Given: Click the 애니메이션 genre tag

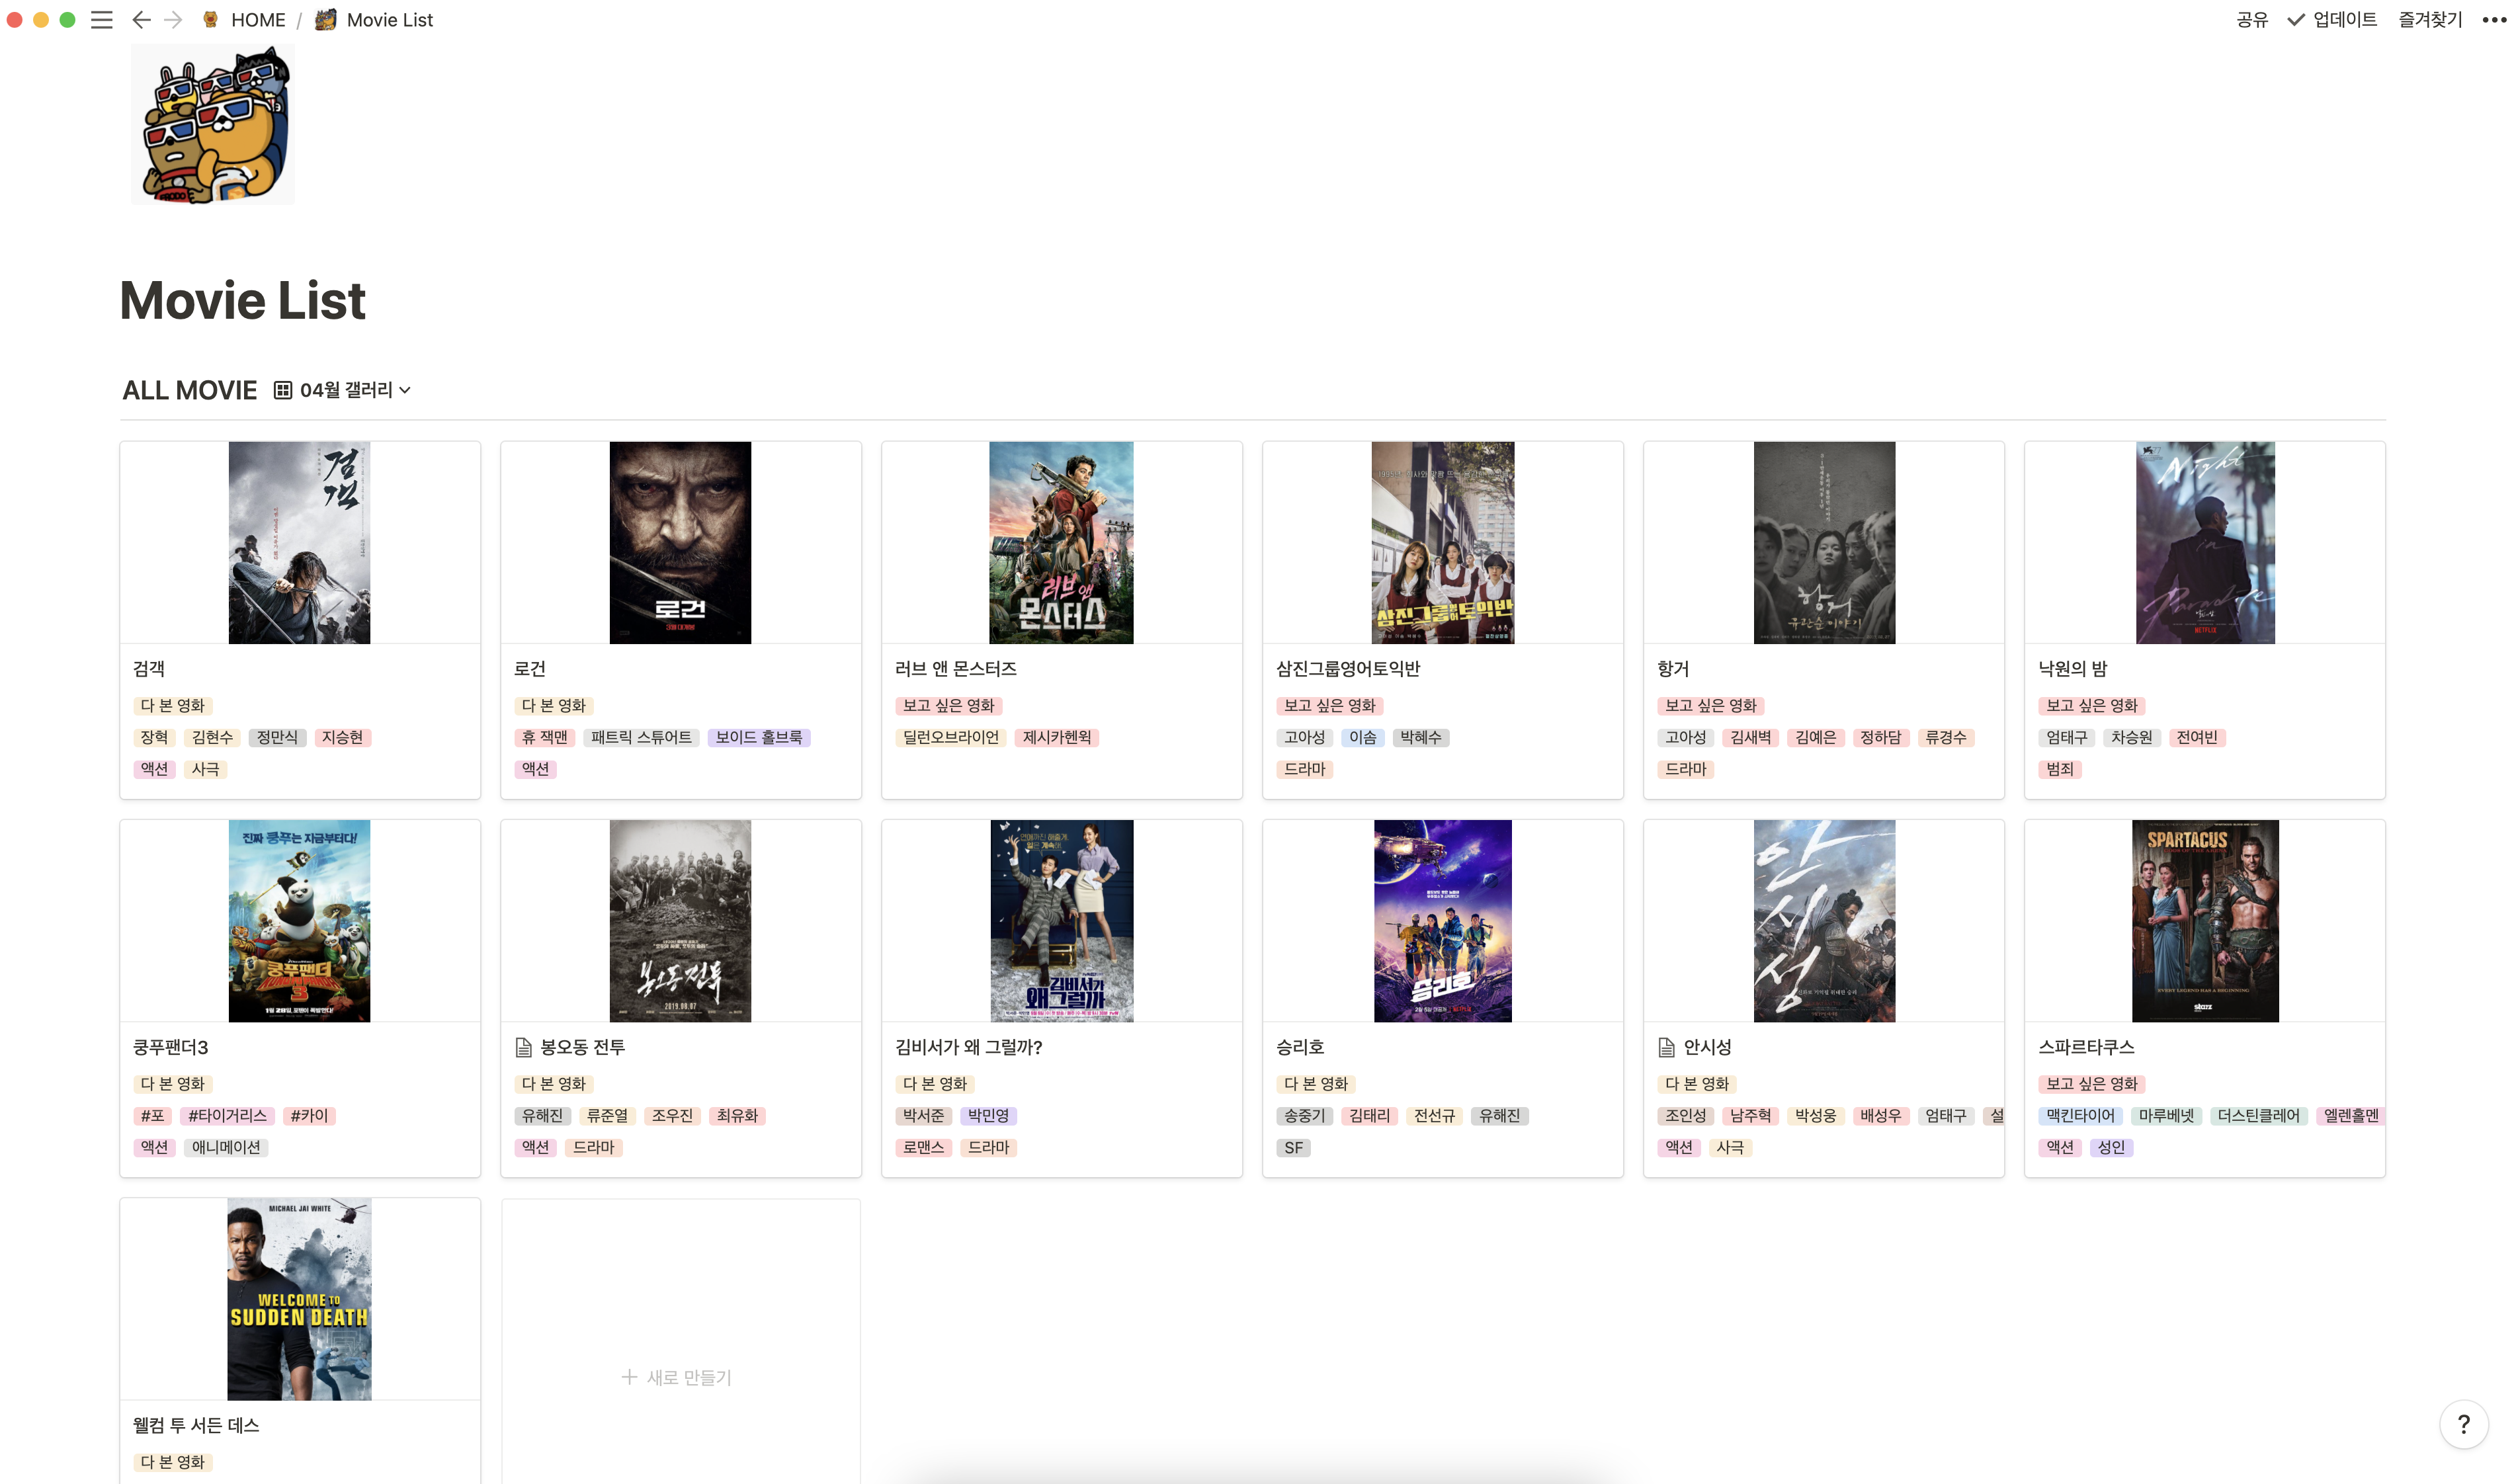Looking at the screenshot, I should tap(226, 1147).
